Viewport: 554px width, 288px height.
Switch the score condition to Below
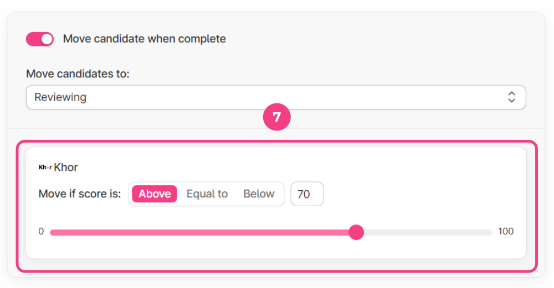pos(259,194)
